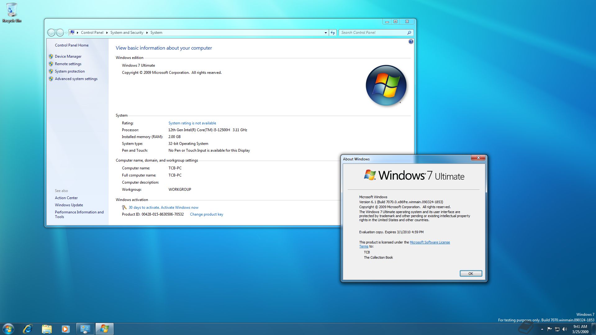Click the address bar computer icon
The width and height of the screenshot is (596, 335).
[72, 32]
